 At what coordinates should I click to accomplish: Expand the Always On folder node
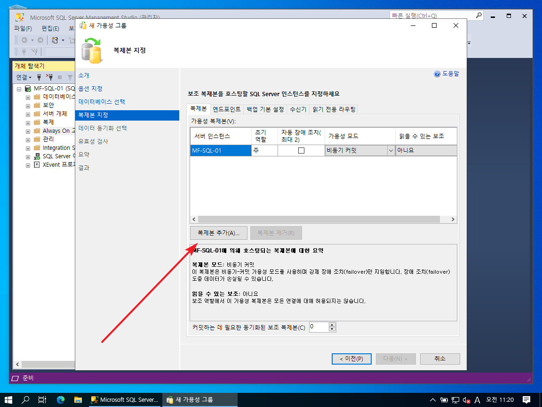[28, 131]
